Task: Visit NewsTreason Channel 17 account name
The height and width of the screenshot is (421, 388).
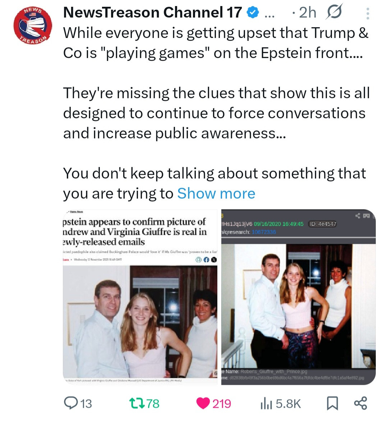Action: (152, 13)
